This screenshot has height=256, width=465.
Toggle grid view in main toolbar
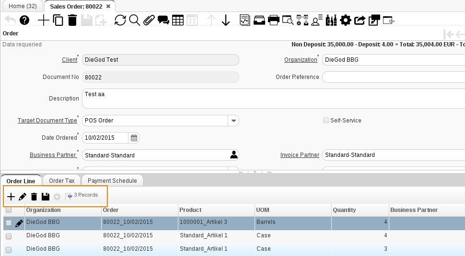(x=178, y=20)
